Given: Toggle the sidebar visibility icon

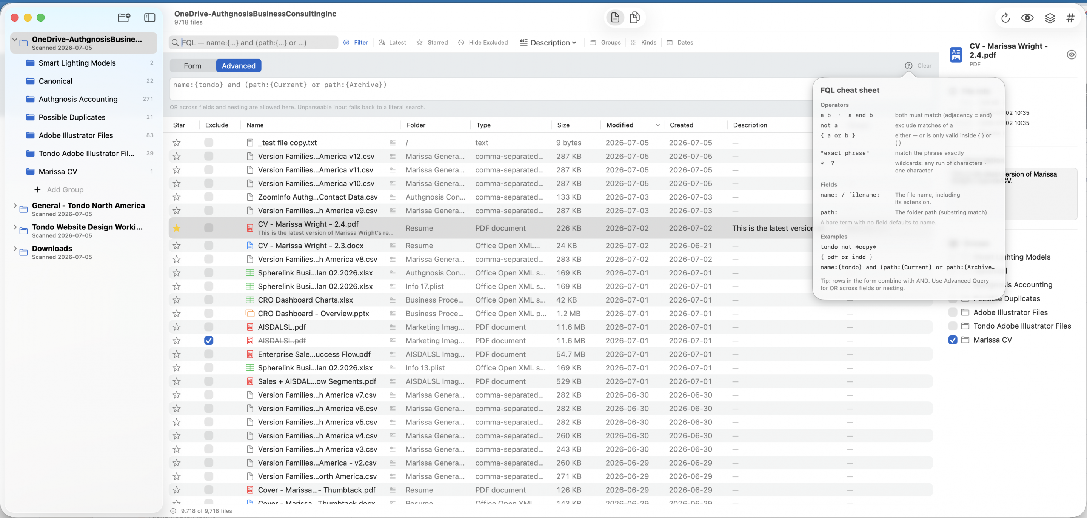Looking at the screenshot, I should pos(150,17).
